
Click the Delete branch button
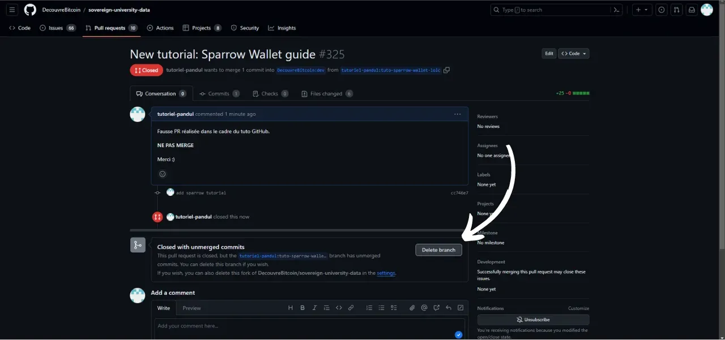[x=438, y=250]
